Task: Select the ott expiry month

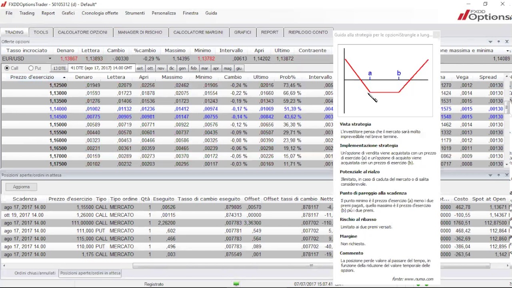Action: [150, 68]
